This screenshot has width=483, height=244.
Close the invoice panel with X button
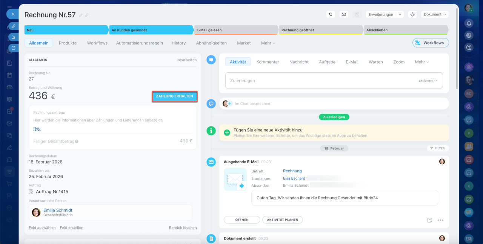pyautogui.click(x=13, y=14)
